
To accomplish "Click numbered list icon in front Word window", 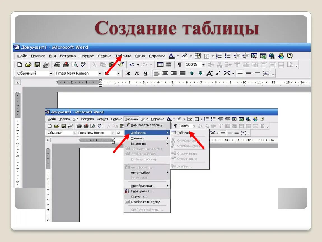I will point(206,119).
